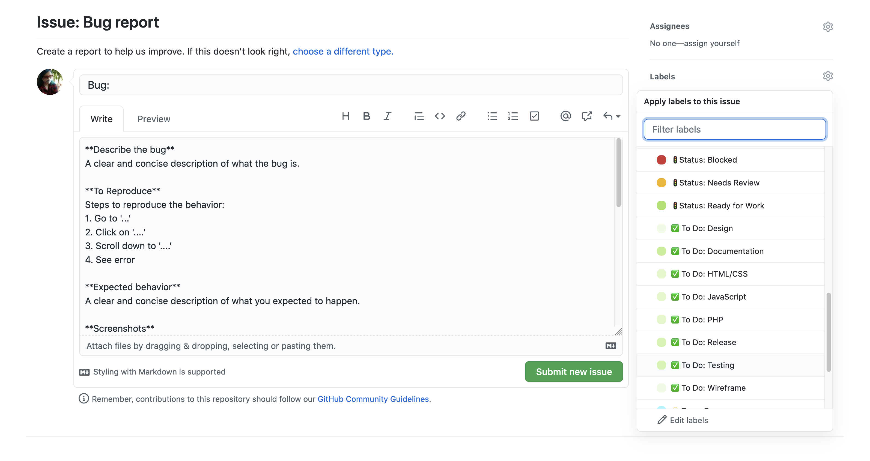The height and width of the screenshot is (461, 870).
Task: Apply bold formatting in toolbar
Action: 367,116
